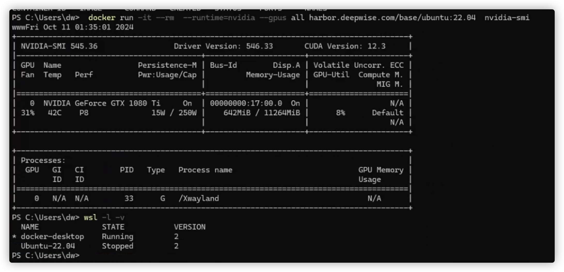Click 'harbor.deepwise.com/base/ubuntu:22.04' image path

[x=392, y=18]
